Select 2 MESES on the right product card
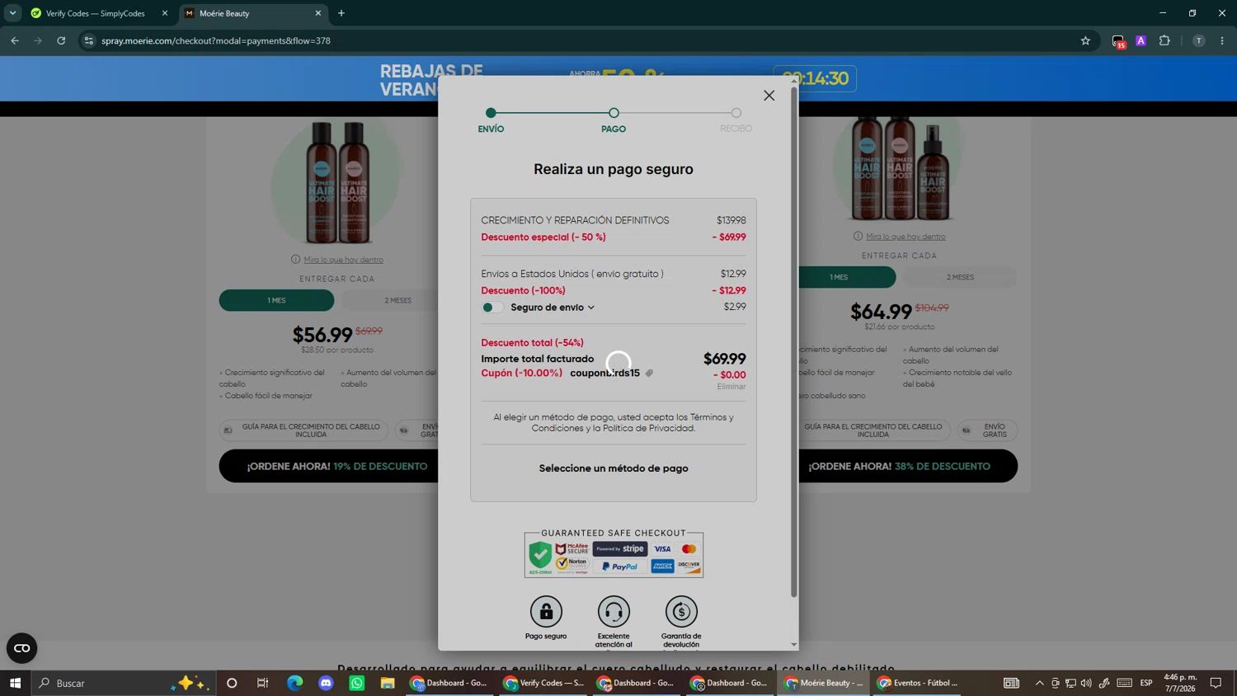 [x=960, y=277]
